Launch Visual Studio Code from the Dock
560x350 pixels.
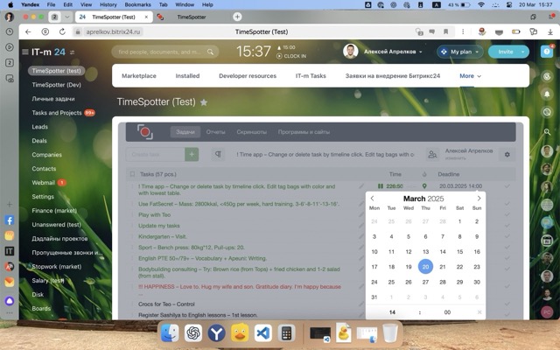pos(262,332)
